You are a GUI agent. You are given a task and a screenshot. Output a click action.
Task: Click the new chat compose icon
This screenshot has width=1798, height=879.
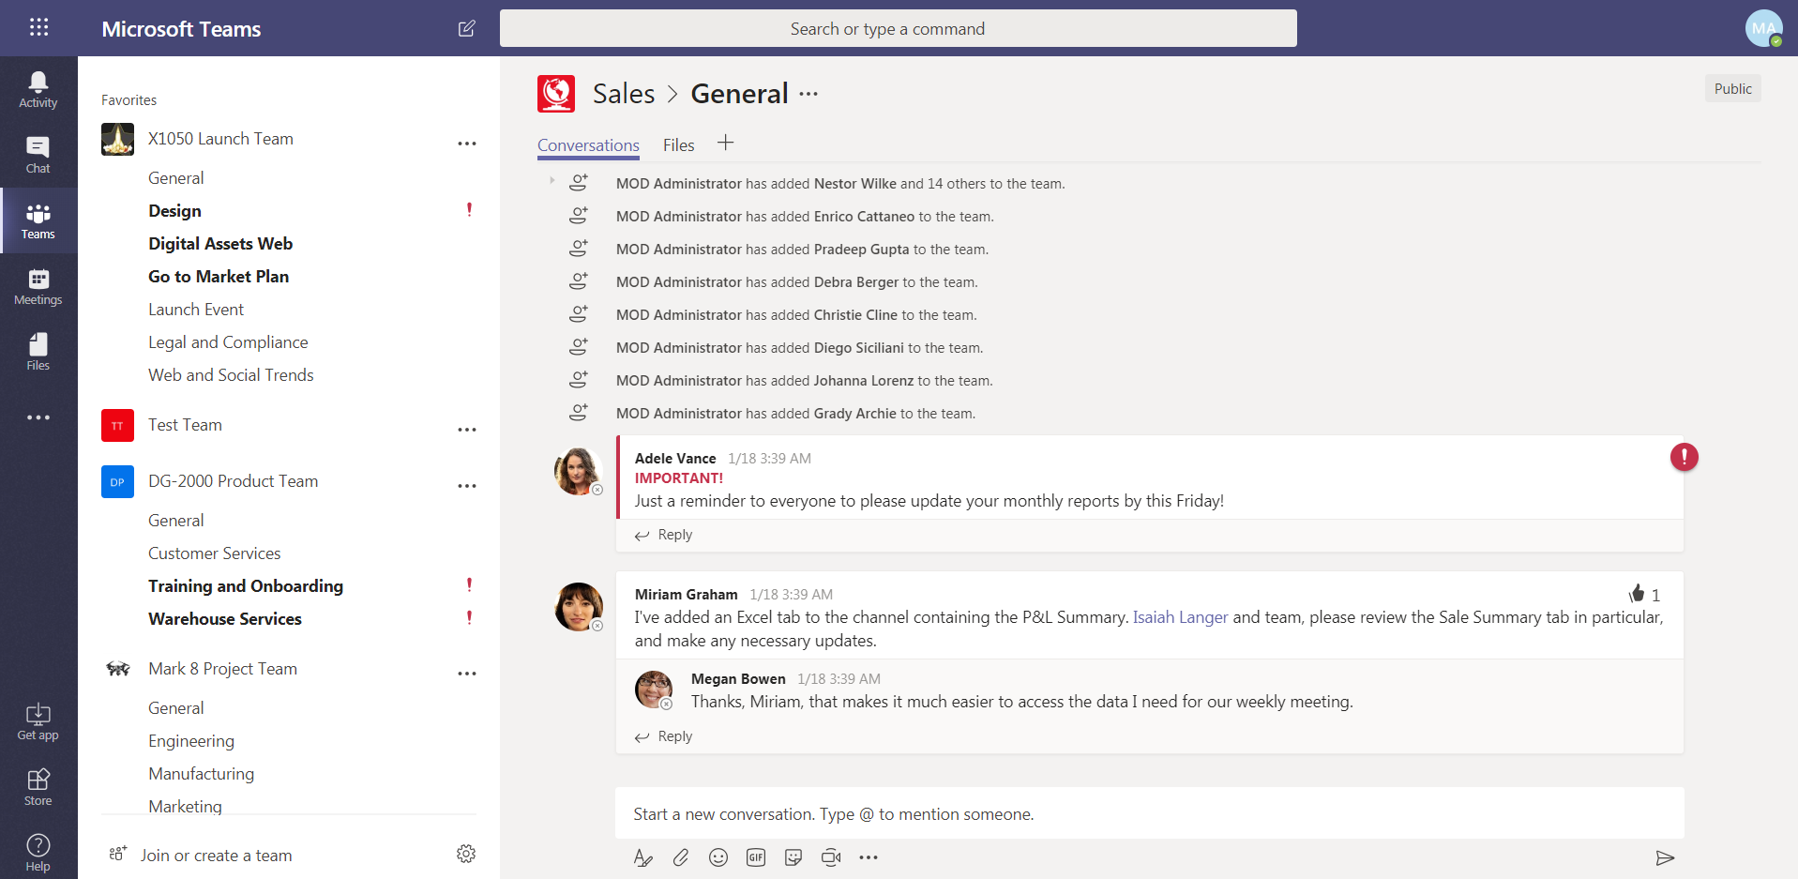point(466,29)
